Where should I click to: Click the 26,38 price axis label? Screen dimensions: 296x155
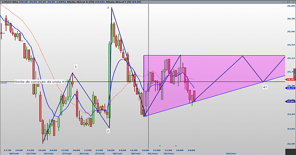(291, 19)
